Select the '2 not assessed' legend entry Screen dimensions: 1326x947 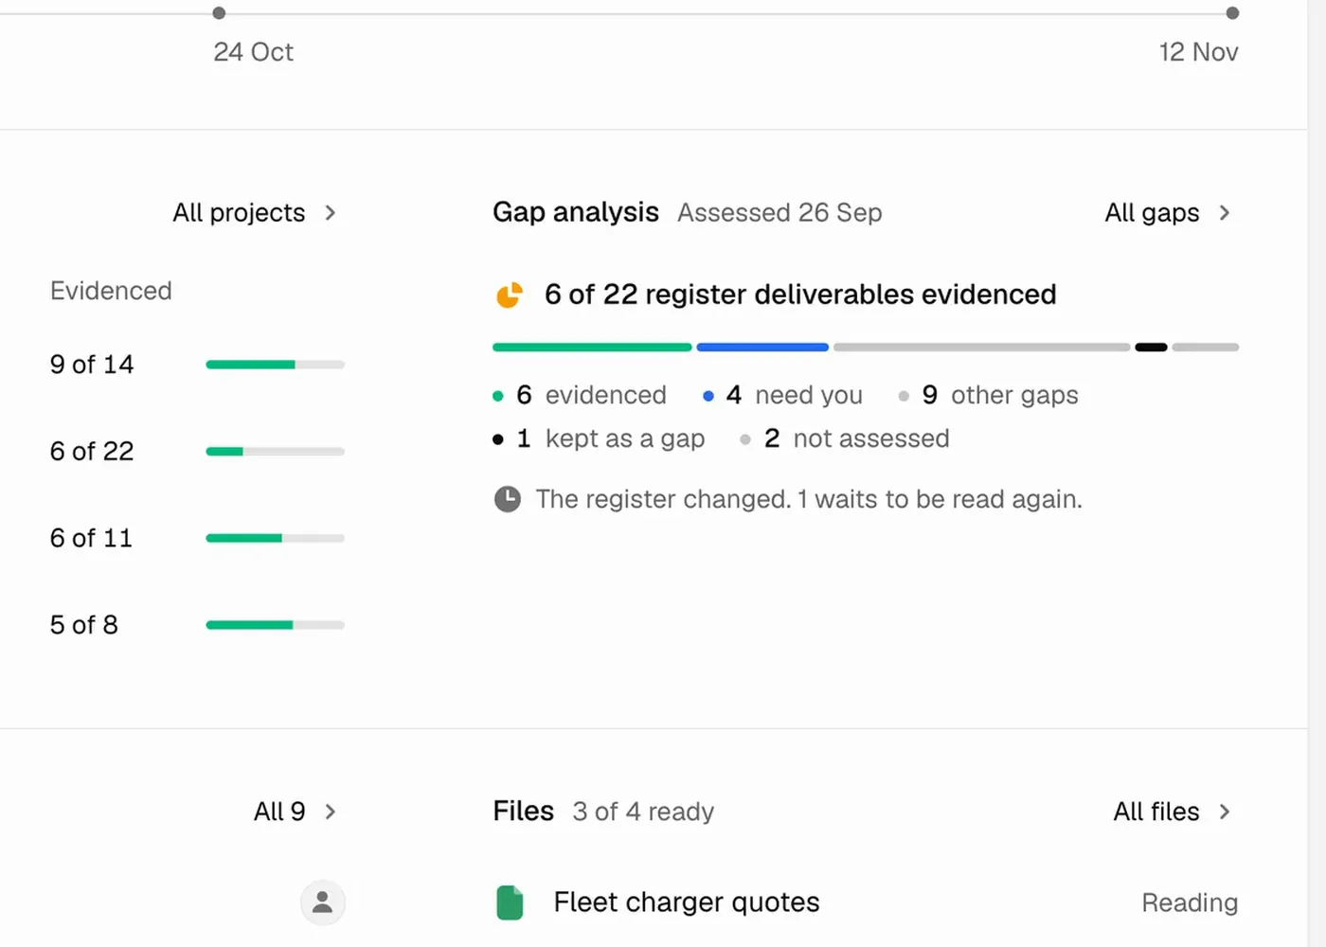pos(844,438)
